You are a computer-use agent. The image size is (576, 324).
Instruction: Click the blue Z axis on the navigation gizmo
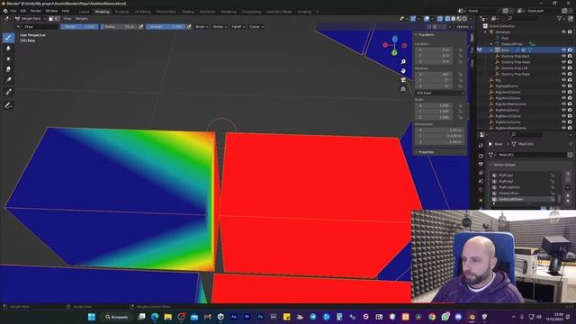[394, 39]
